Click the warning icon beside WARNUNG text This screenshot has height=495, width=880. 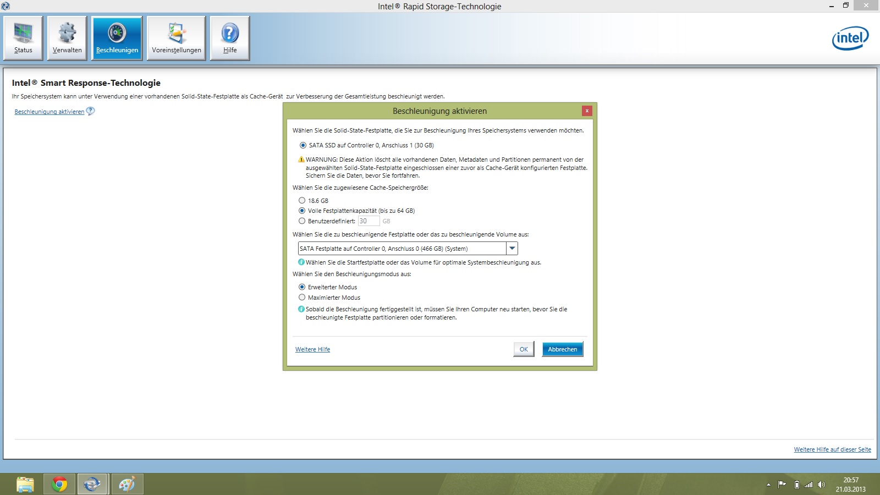click(301, 159)
